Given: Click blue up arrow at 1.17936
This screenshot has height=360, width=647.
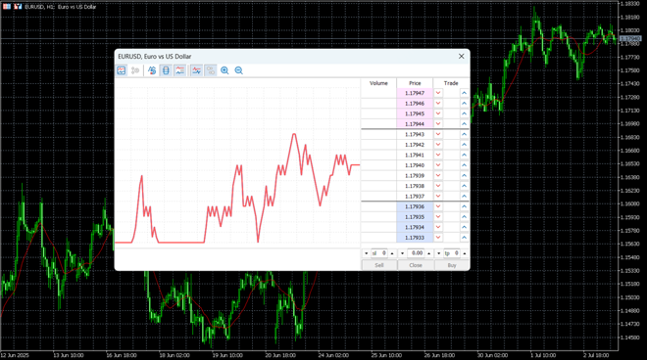Looking at the screenshot, I should point(465,206).
